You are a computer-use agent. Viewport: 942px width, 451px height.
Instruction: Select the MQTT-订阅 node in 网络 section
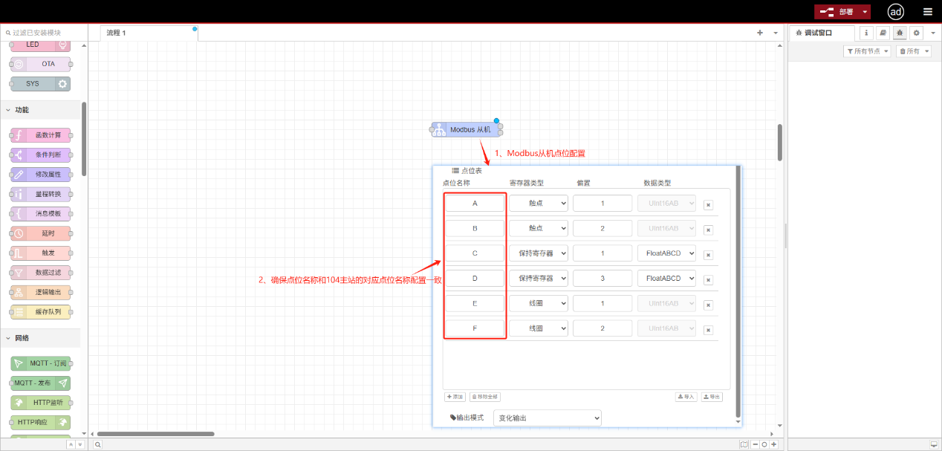tap(41, 363)
